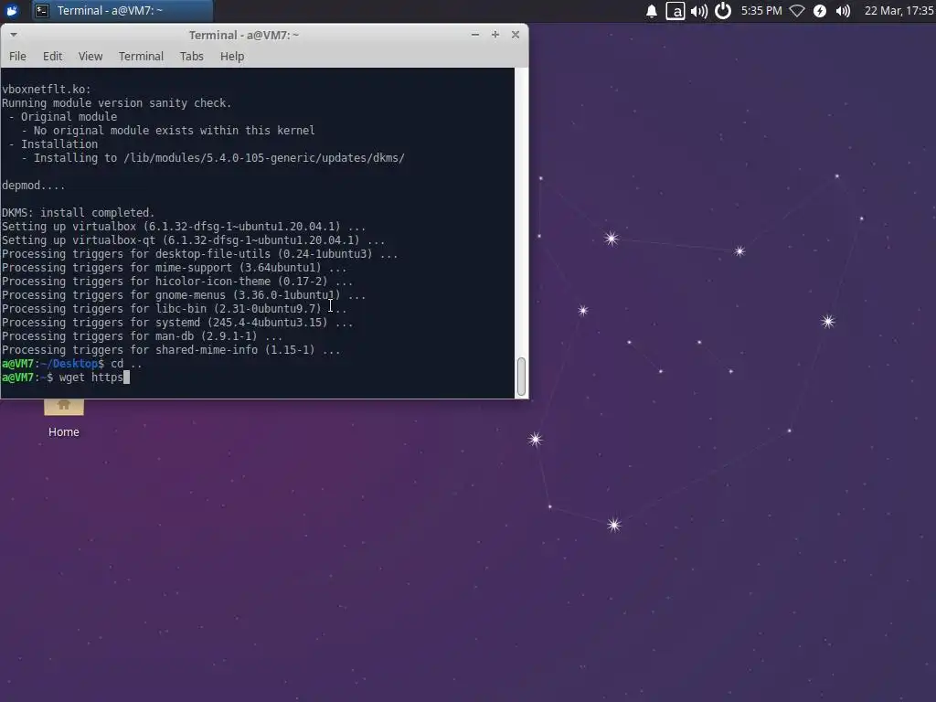
Task: Open the volume icon next to power
Action: (699, 11)
